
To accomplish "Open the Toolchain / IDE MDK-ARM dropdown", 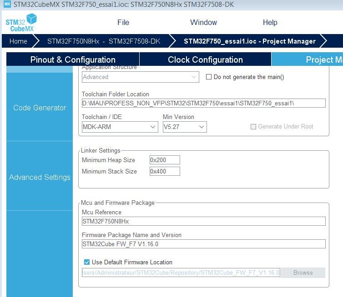I will click(120, 127).
